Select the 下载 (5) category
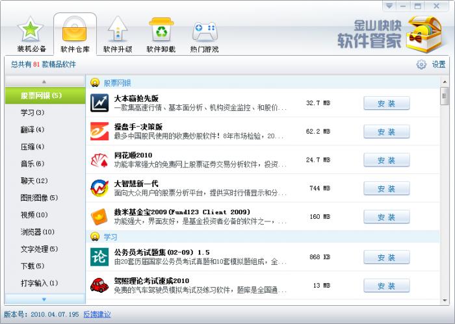The height and width of the screenshot is (324, 455). coord(45,266)
